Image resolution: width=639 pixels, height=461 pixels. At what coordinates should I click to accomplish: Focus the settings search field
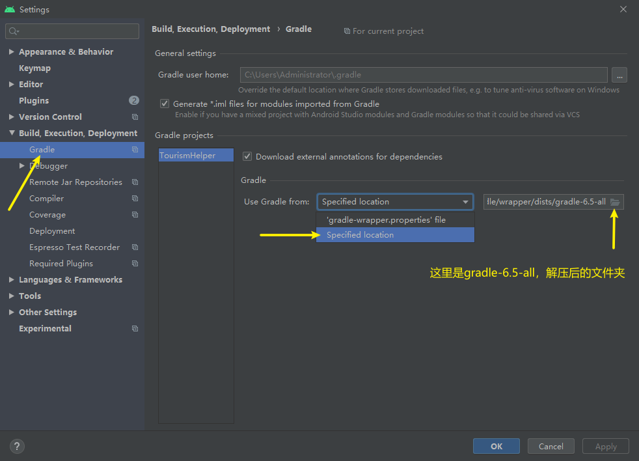(72, 31)
